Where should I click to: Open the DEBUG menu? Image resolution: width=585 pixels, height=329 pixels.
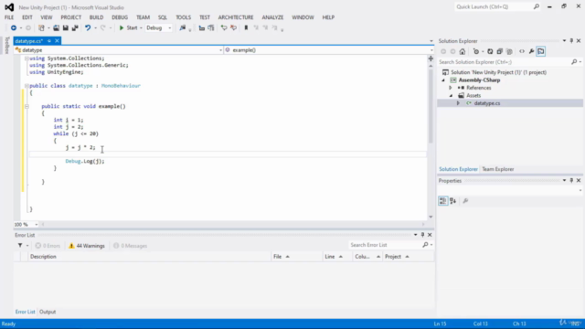(120, 17)
